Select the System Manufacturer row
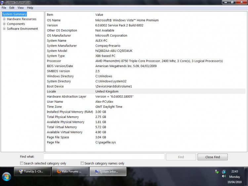Image resolution: width=248 pixels, height=186 pixels. pos(146,46)
